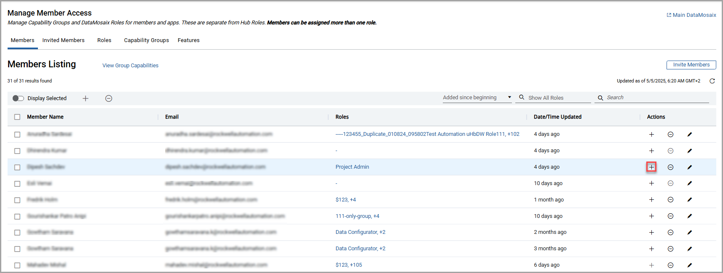Open the View Group Capabilities link

(x=130, y=66)
